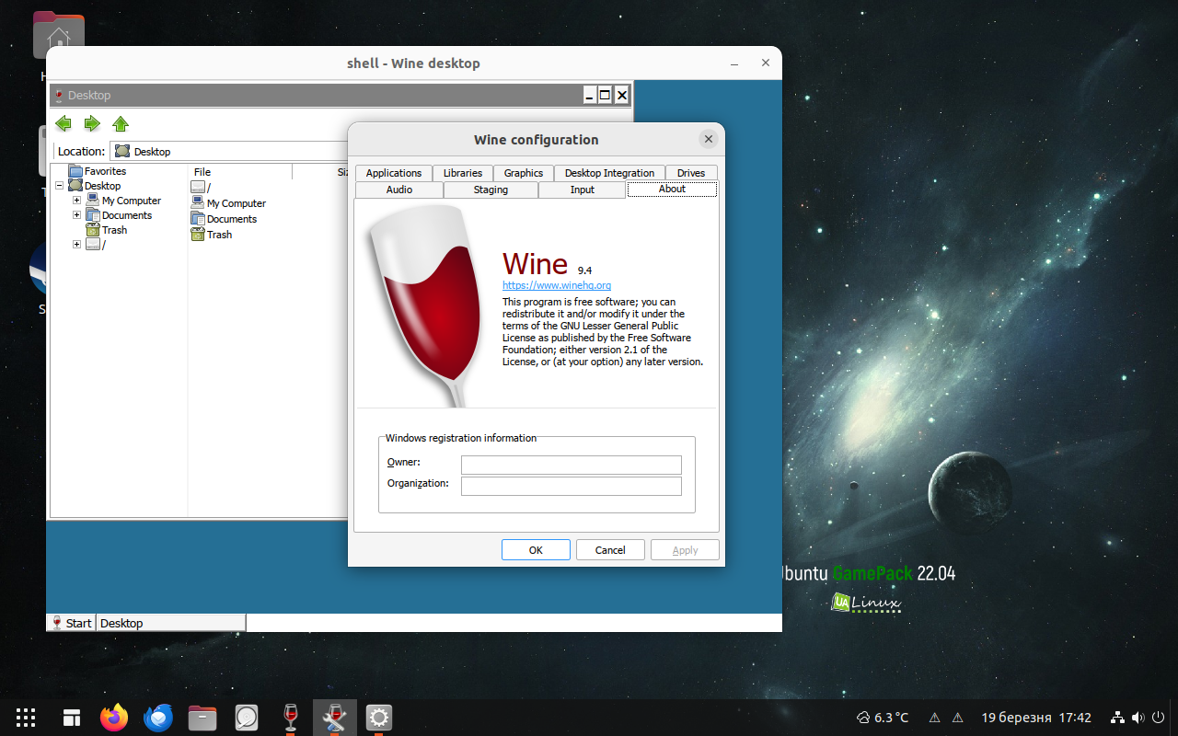
Task: Collapse the Desktop node in tree
Action: [60, 186]
